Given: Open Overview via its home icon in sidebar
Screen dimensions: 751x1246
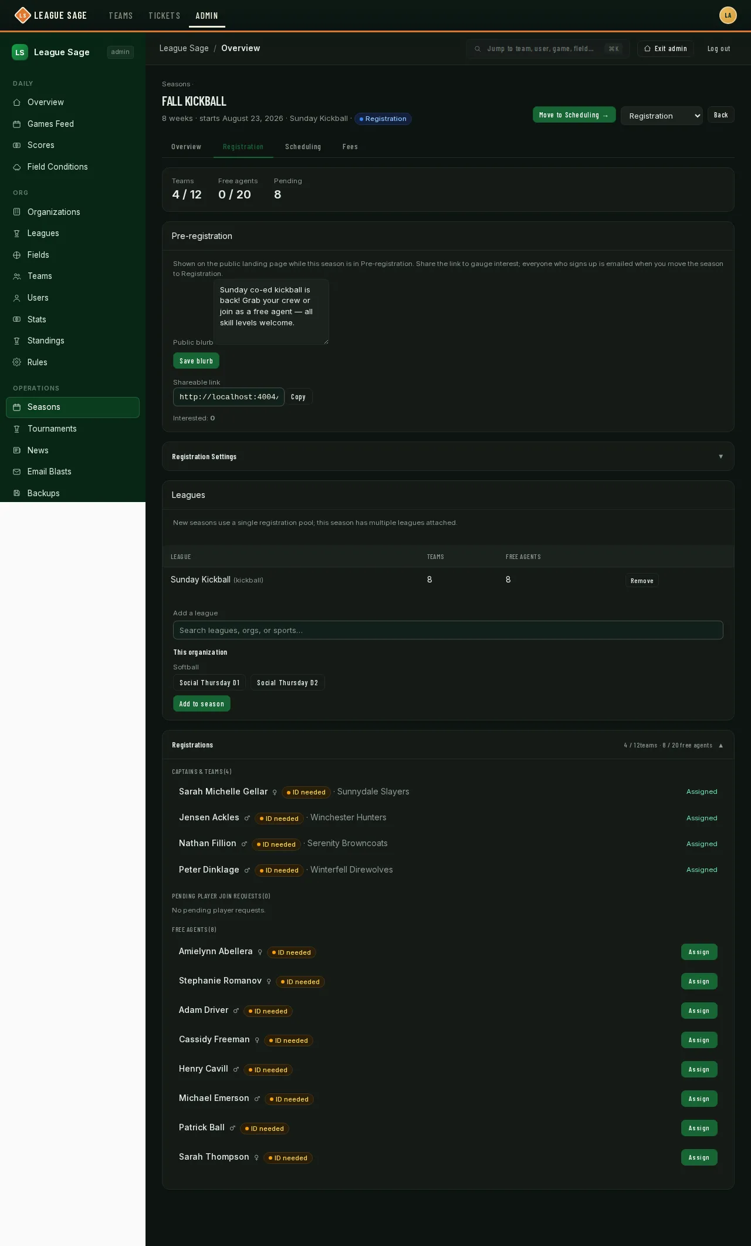Looking at the screenshot, I should click(17, 102).
